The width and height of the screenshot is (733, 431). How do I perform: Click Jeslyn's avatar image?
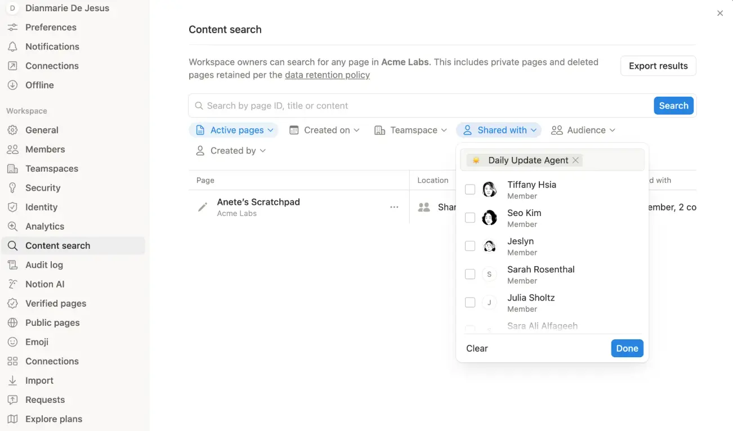[x=489, y=246]
